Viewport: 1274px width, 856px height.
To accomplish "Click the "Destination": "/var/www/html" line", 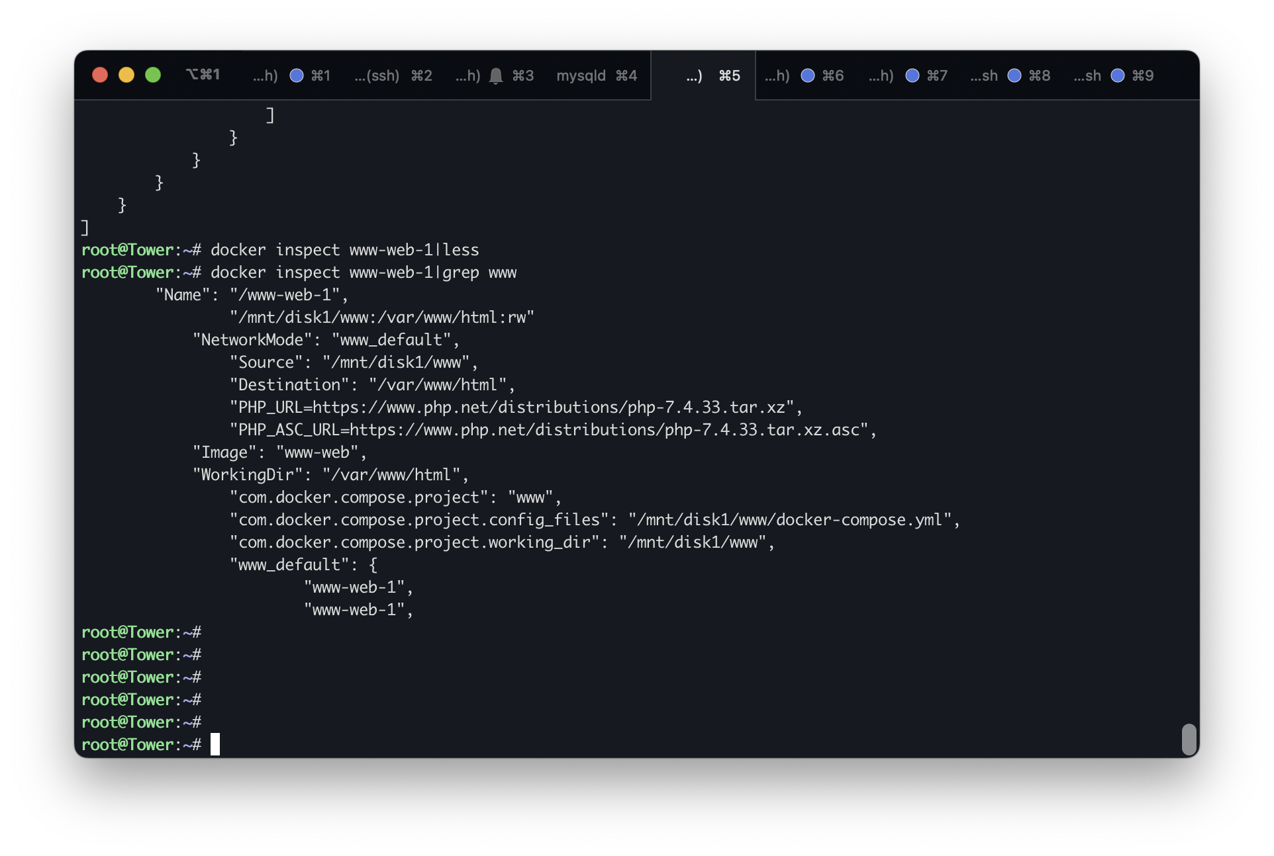I will click(372, 385).
